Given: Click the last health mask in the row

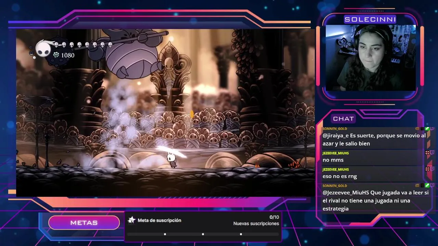Looking at the screenshot, I should pyautogui.click(x=110, y=45).
